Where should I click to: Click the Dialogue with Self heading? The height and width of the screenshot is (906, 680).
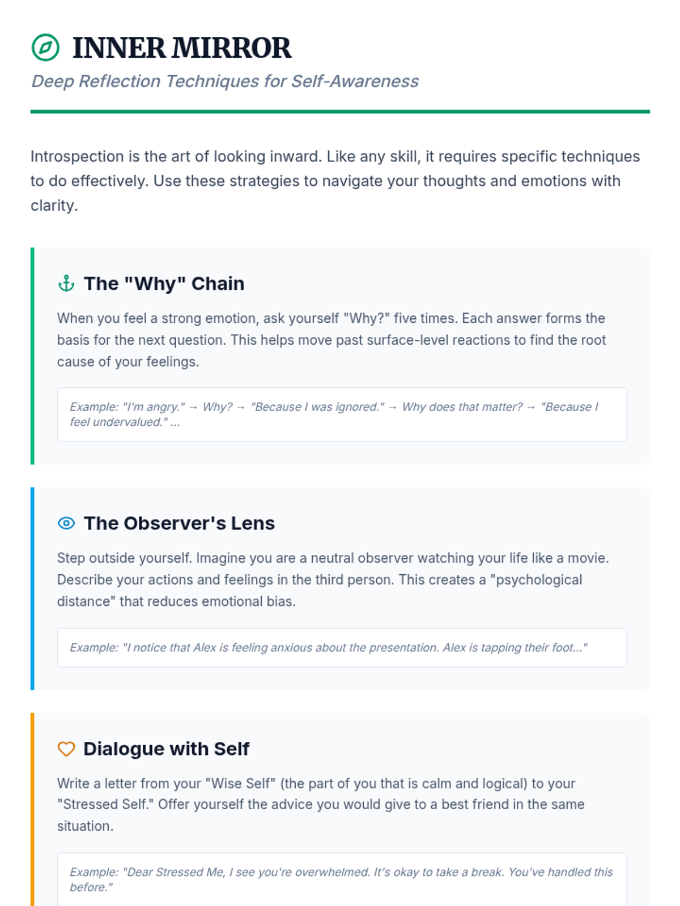pos(166,749)
